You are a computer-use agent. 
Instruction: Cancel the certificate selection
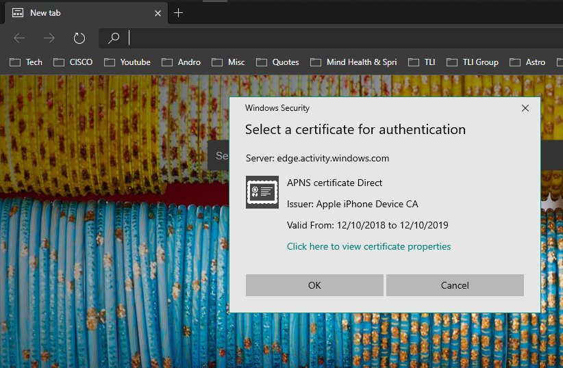[x=455, y=285]
